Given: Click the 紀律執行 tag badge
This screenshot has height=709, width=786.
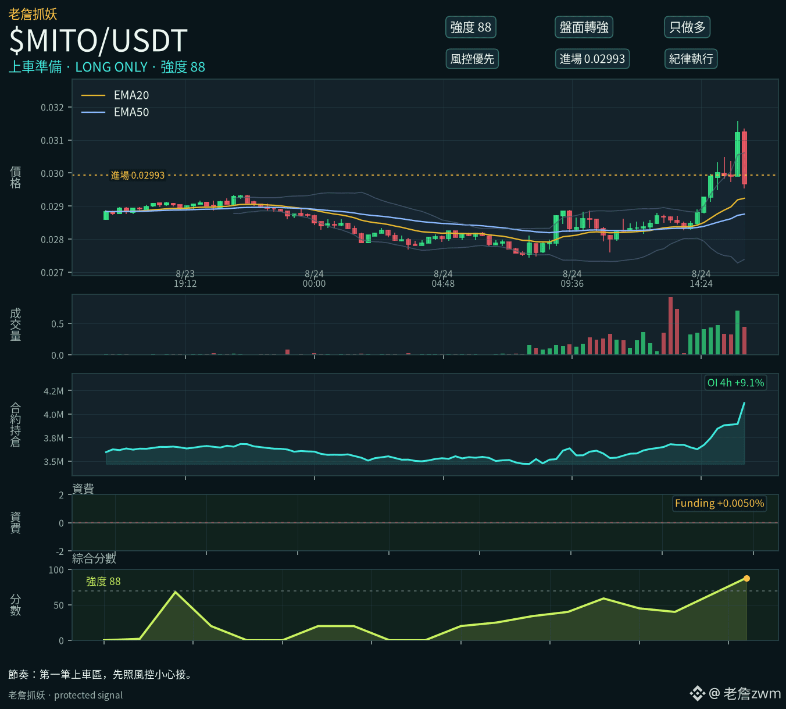Looking at the screenshot, I should 691,59.
